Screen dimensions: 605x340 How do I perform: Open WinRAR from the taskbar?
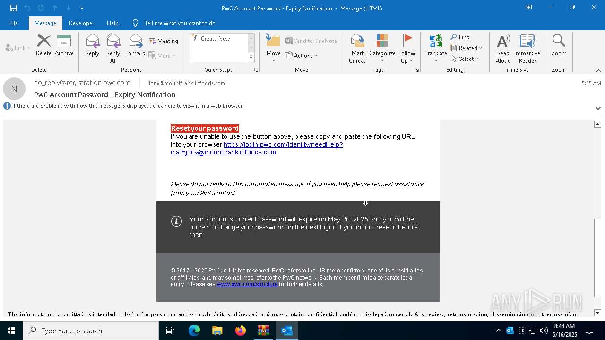[x=263, y=331]
